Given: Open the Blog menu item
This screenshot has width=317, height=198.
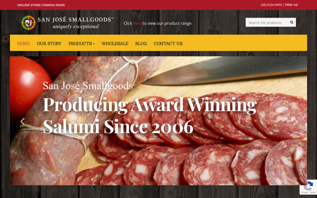Looking at the screenshot, I should point(141,44).
